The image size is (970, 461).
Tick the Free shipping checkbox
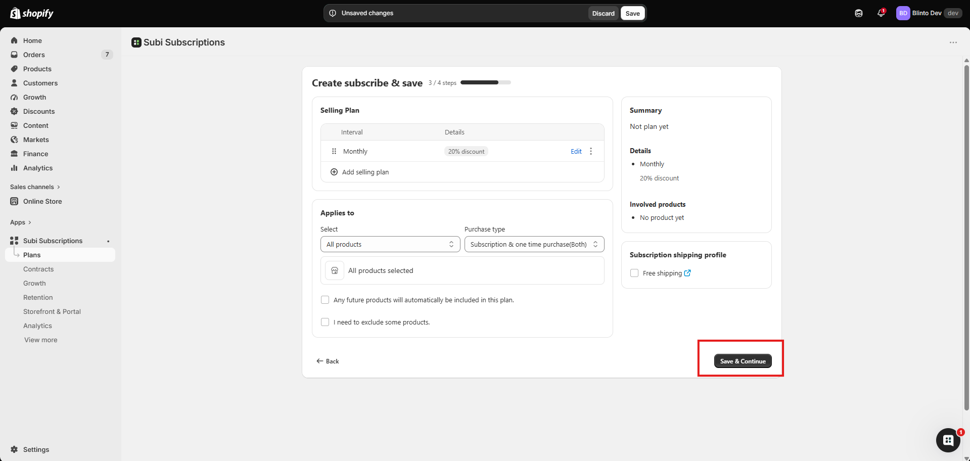tap(634, 273)
